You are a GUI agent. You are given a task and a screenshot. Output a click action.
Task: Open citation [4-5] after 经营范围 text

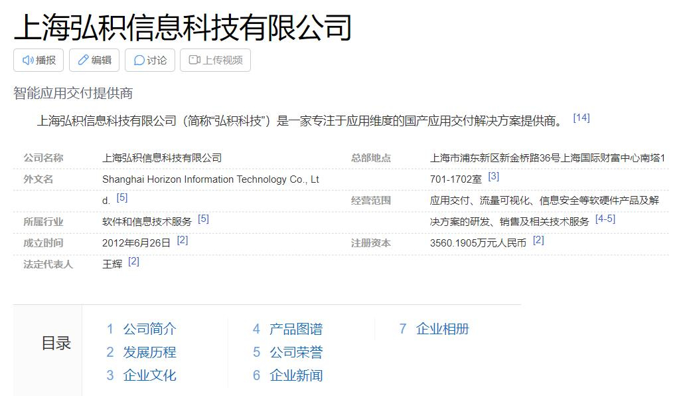tap(605, 219)
